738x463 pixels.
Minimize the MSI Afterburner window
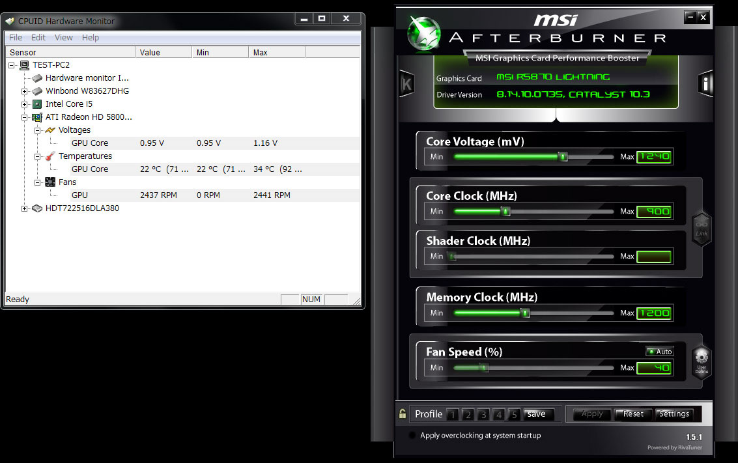point(690,18)
